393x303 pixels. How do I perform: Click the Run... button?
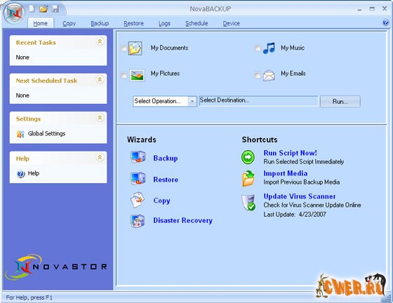(x=340, y=101)
